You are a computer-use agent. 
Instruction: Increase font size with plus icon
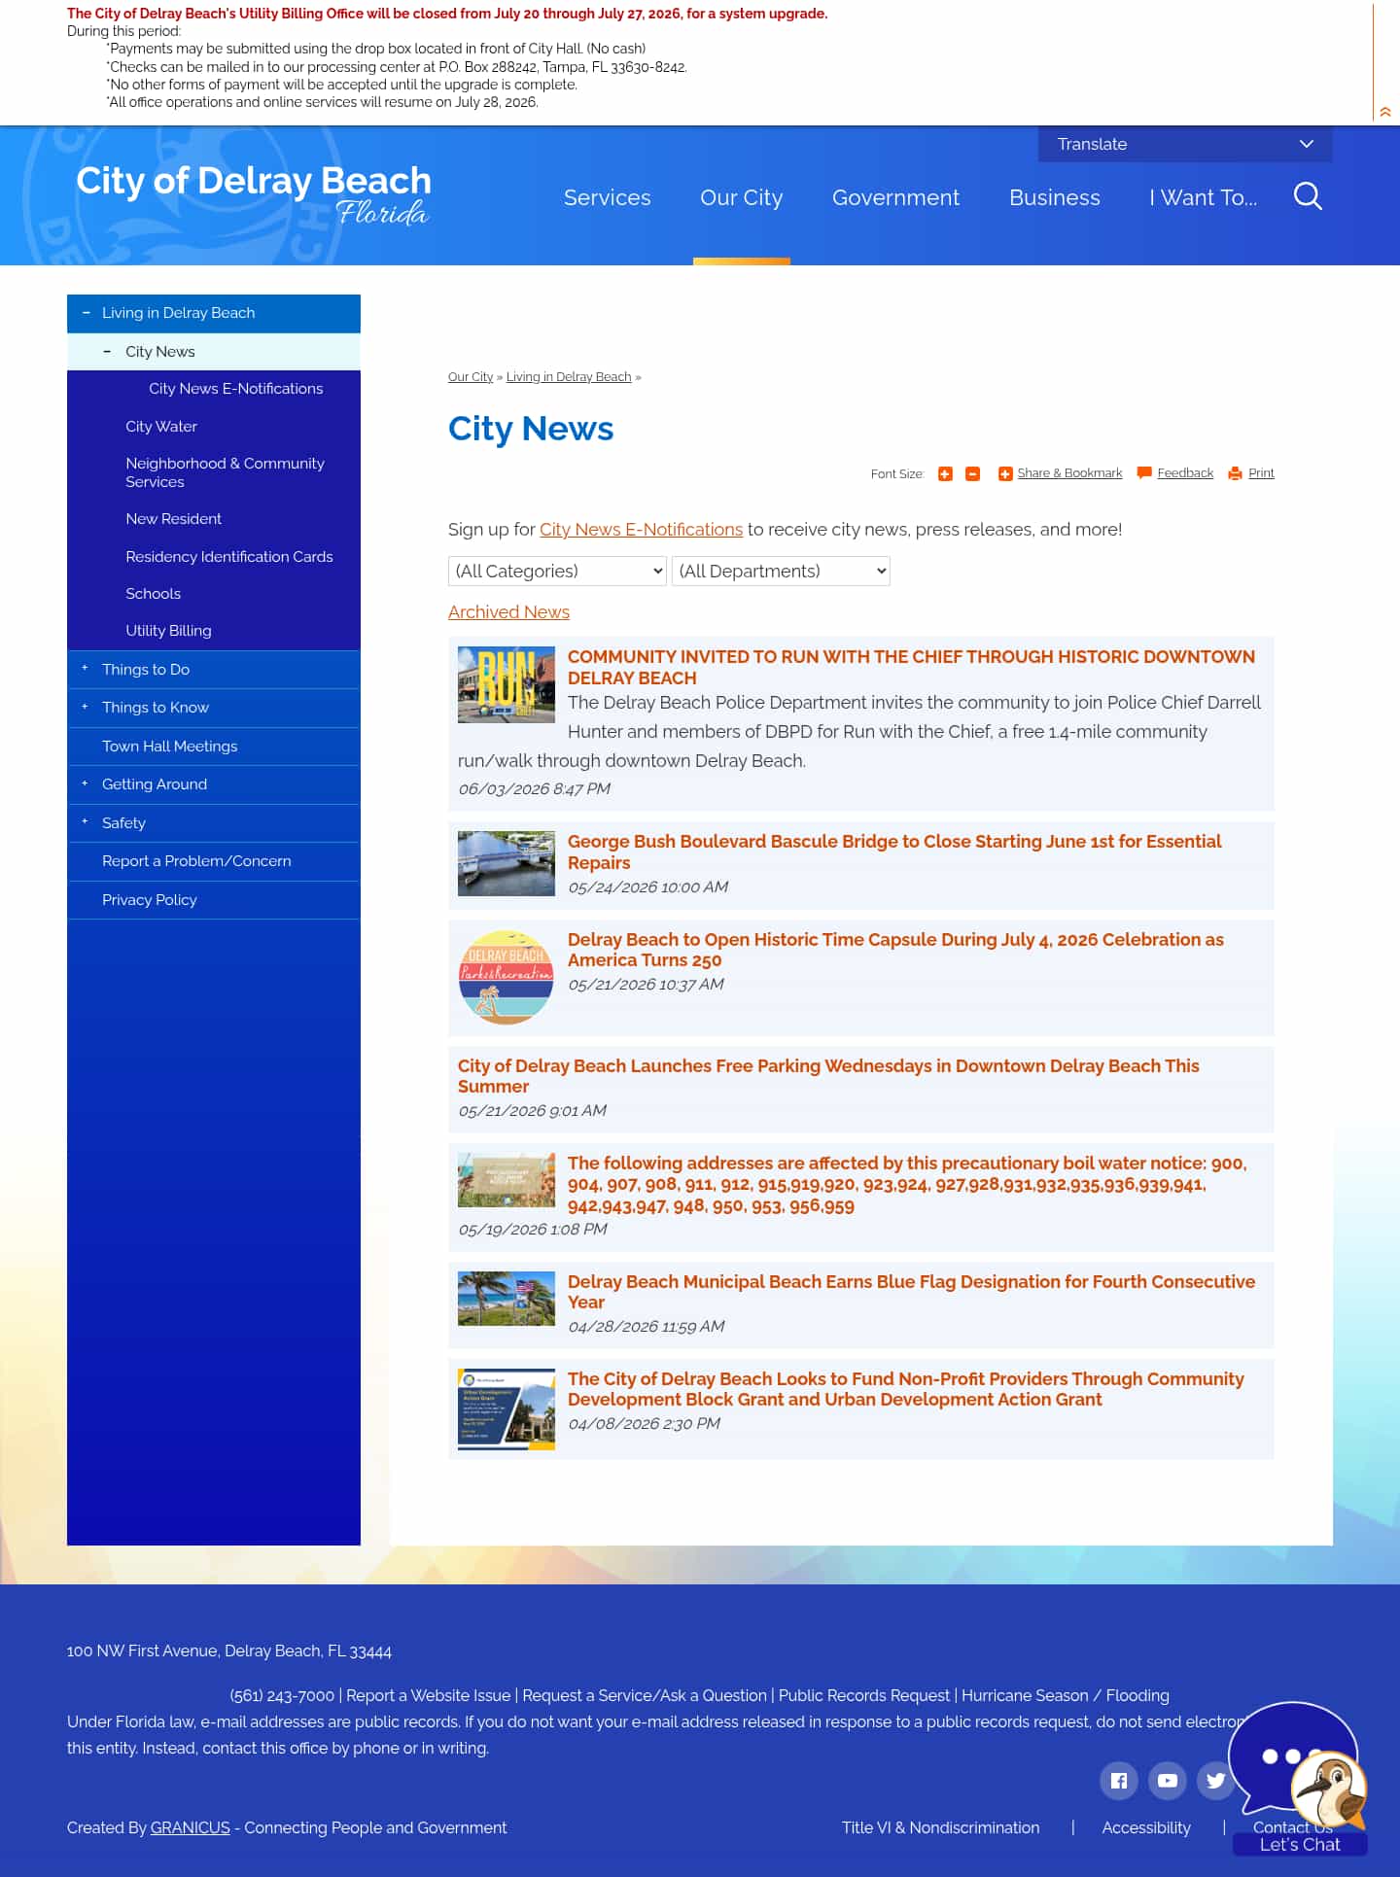(945, 473)
